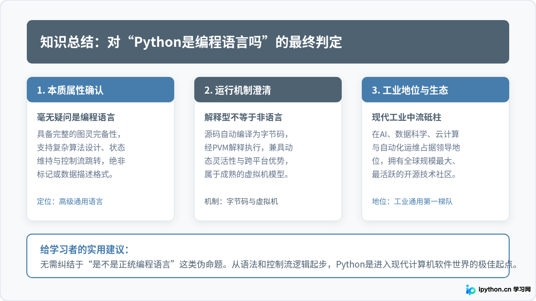Click the paragraph starting '源码自动编译为字节码'
Image resolution: width=536 pixels, height=301 pixels.
[249, 154]
